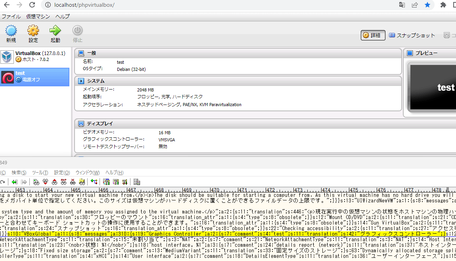
Task: Click the 停止 (Stop) power icon
Action: [77, 30]
